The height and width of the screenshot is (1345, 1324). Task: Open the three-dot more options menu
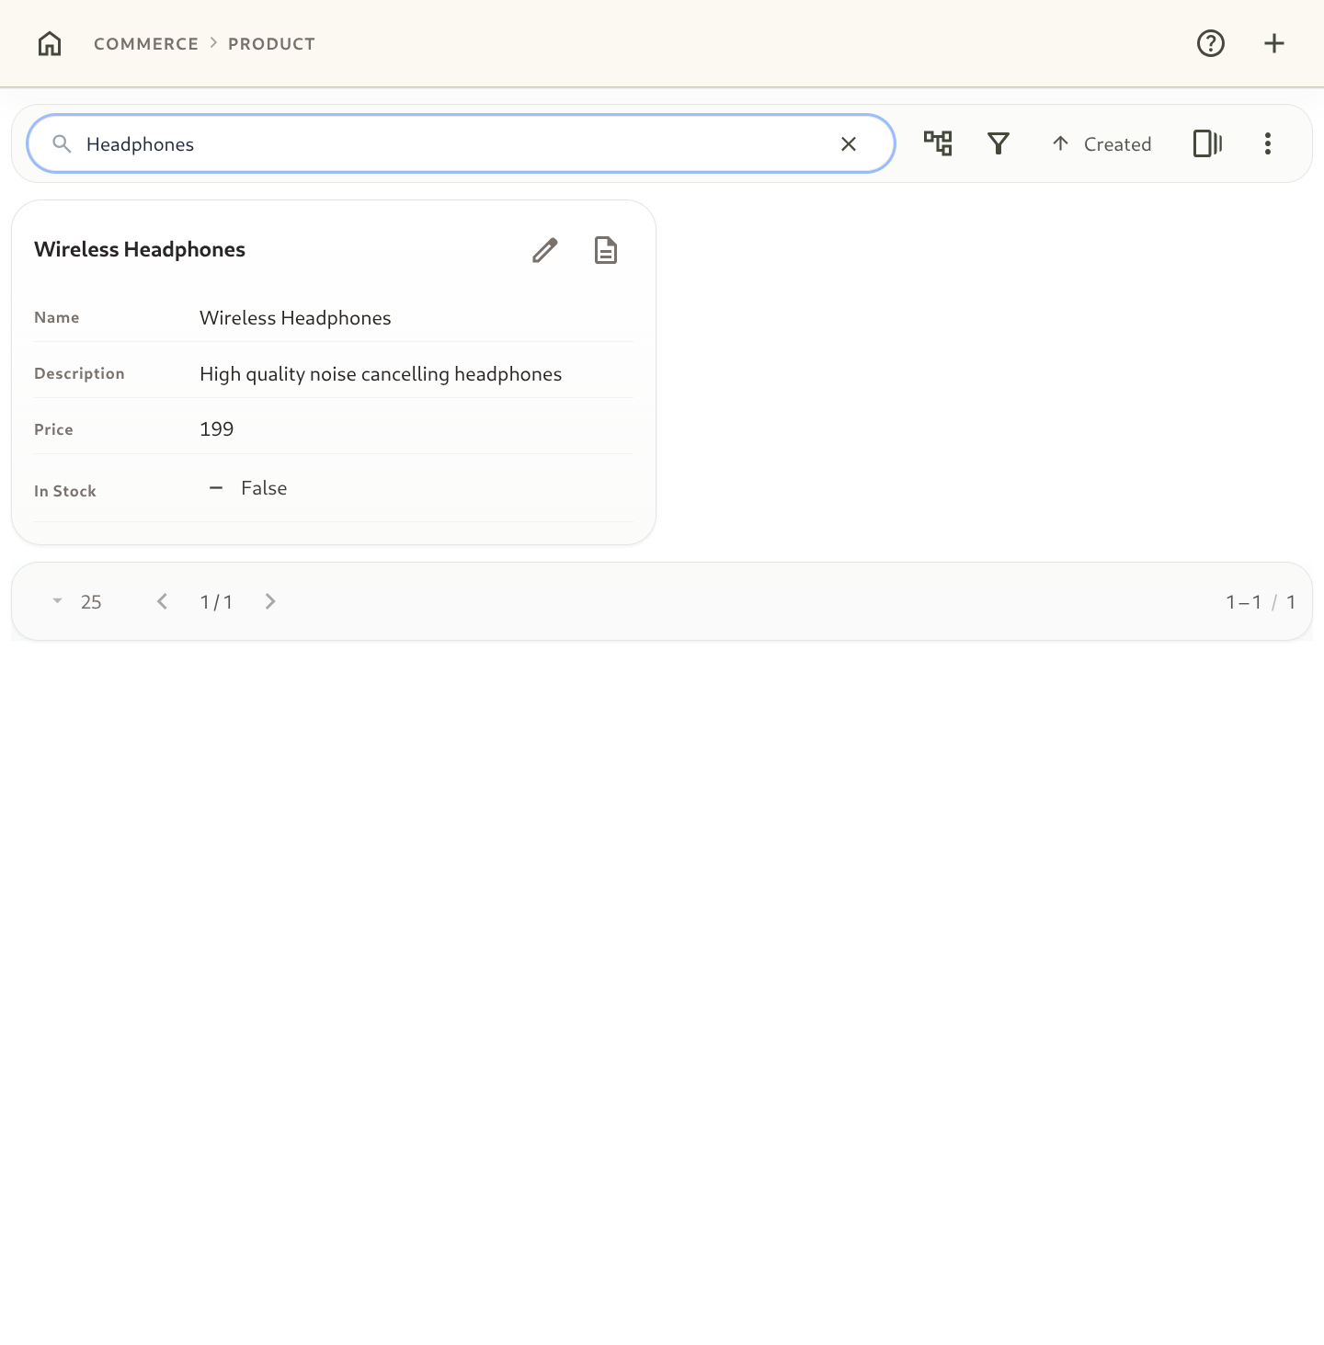(x=1268, y=143)
